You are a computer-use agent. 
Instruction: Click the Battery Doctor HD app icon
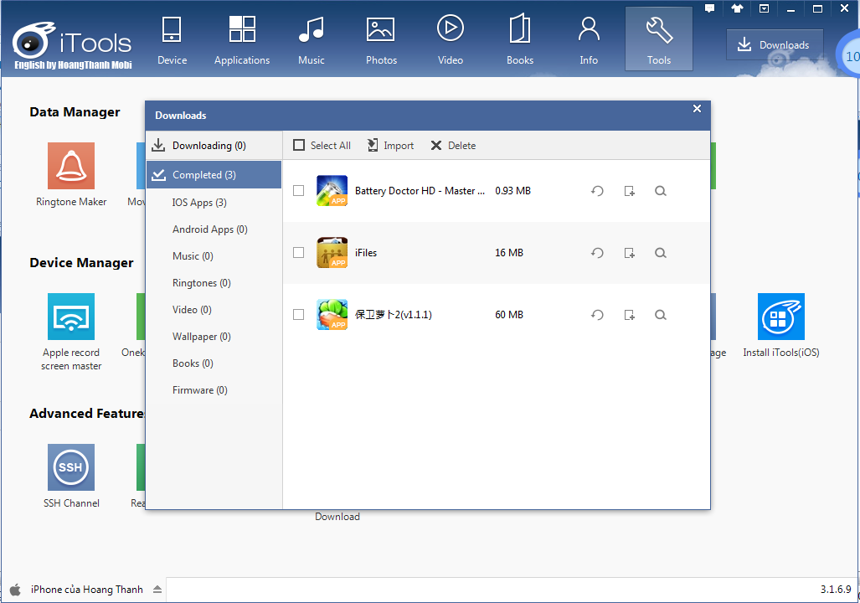pyautogui.click(x=332, y=190)
